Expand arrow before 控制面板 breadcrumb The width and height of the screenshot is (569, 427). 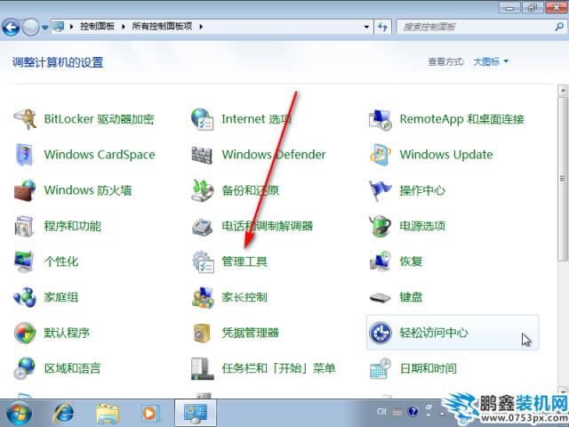(71, 27)
